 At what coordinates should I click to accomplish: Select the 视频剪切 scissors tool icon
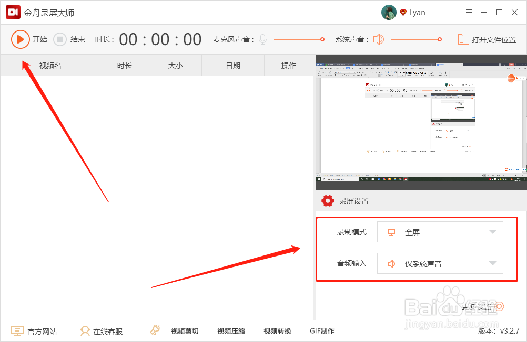(154, 330)
